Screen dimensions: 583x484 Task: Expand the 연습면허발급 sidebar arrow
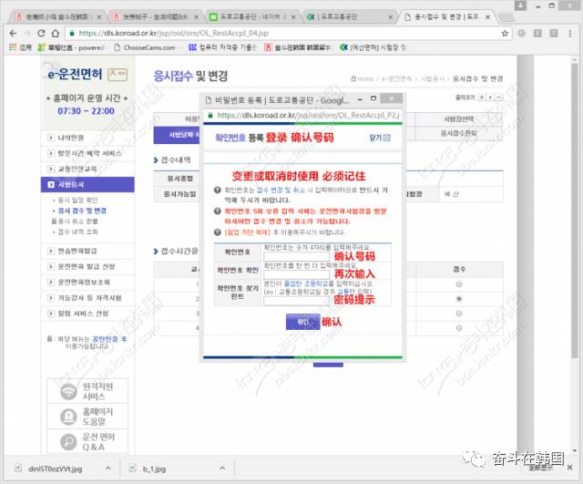tap(51, 251)
